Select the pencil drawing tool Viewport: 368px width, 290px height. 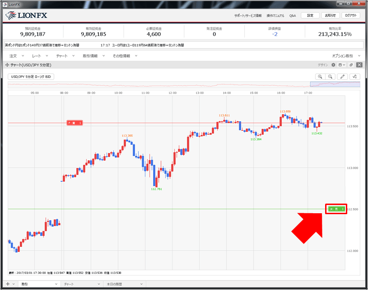(343, 76)
